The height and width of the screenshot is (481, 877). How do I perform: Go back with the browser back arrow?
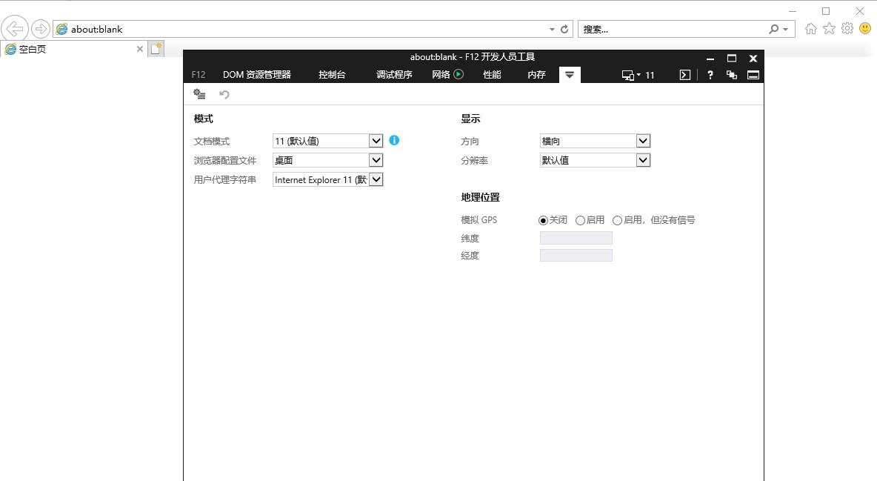tap(15, 28)
